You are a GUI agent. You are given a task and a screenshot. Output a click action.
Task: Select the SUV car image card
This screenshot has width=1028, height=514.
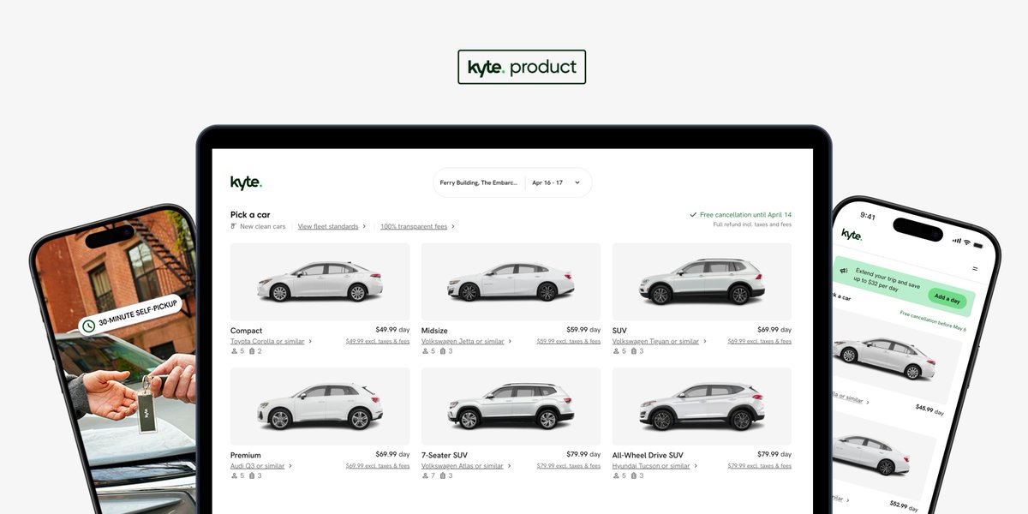pos(702,282)
